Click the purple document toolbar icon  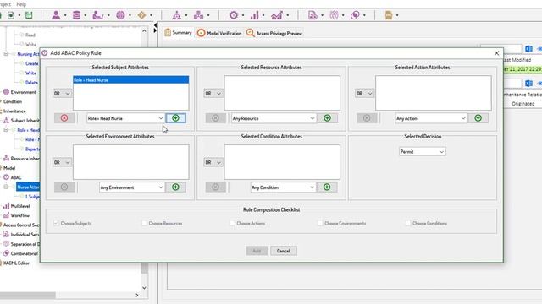[x=312, y=15]
